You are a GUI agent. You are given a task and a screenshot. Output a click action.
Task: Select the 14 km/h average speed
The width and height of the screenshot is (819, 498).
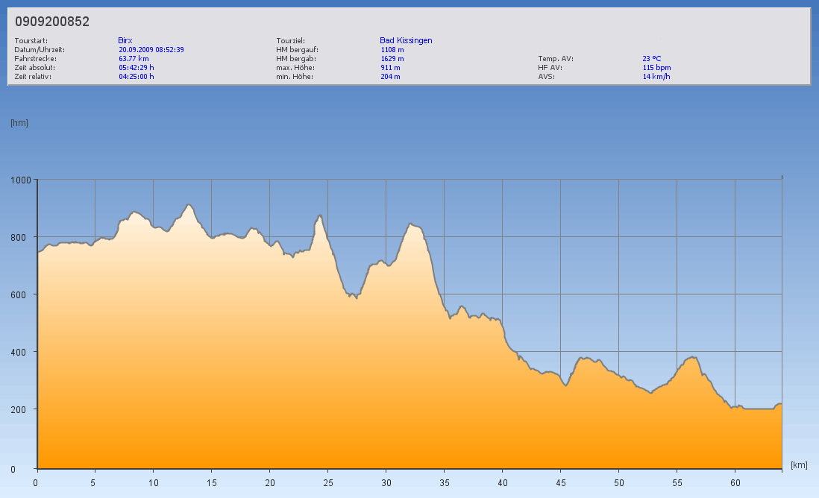pos(656,76)
